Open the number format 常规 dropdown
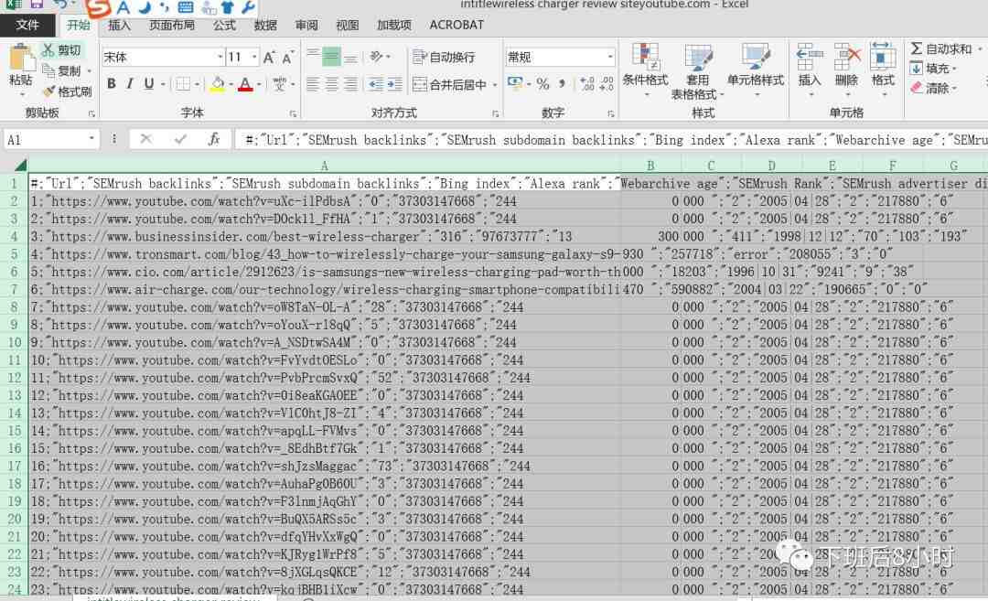Image resolution: width=988 pixels, height=601 pixels. click(610, 58)
